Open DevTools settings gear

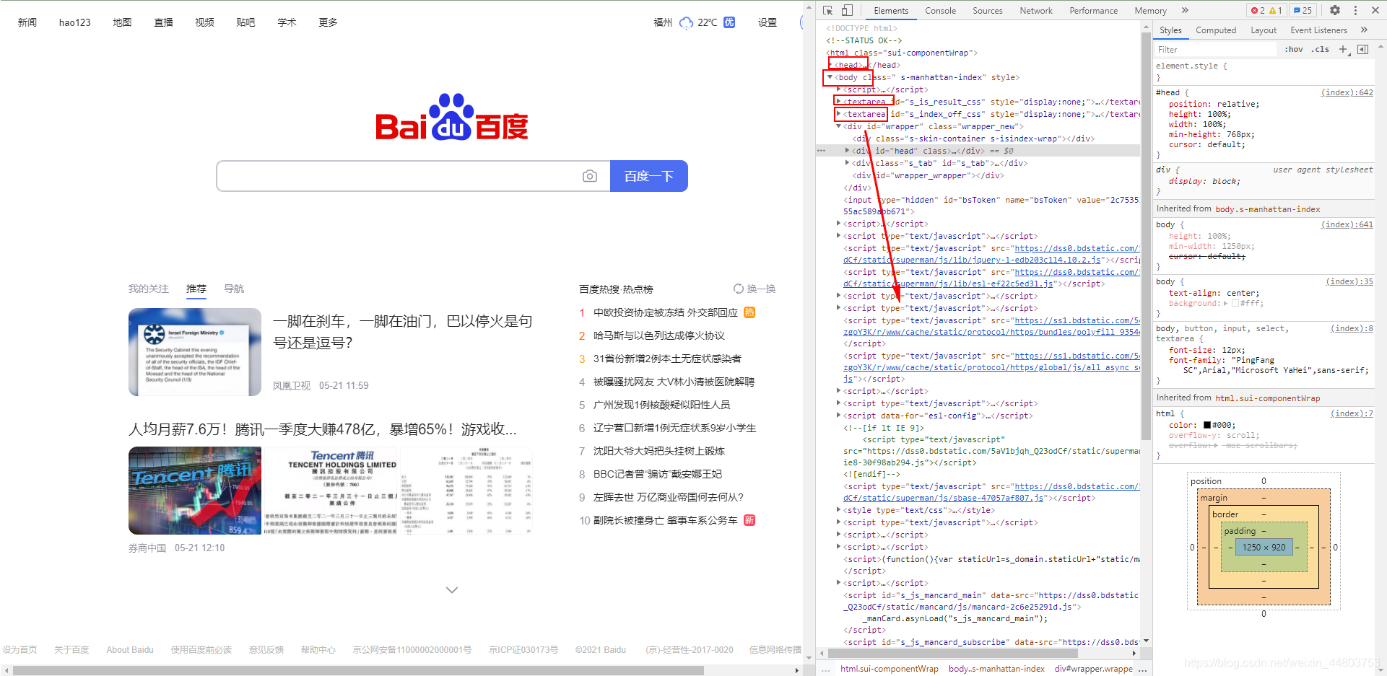1335,10
